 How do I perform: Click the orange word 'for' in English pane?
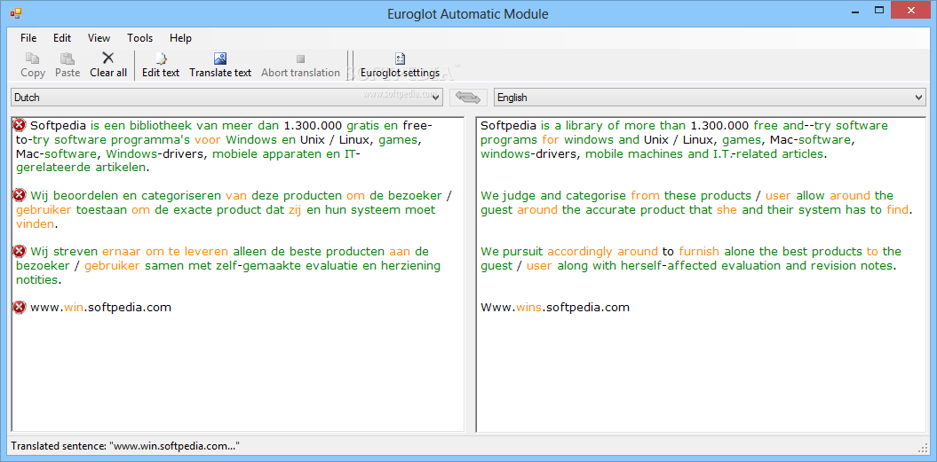(x=550, y=140)
